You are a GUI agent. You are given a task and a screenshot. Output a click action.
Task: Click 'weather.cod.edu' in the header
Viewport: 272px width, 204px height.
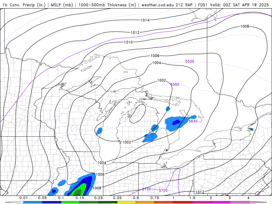[158, 5]
